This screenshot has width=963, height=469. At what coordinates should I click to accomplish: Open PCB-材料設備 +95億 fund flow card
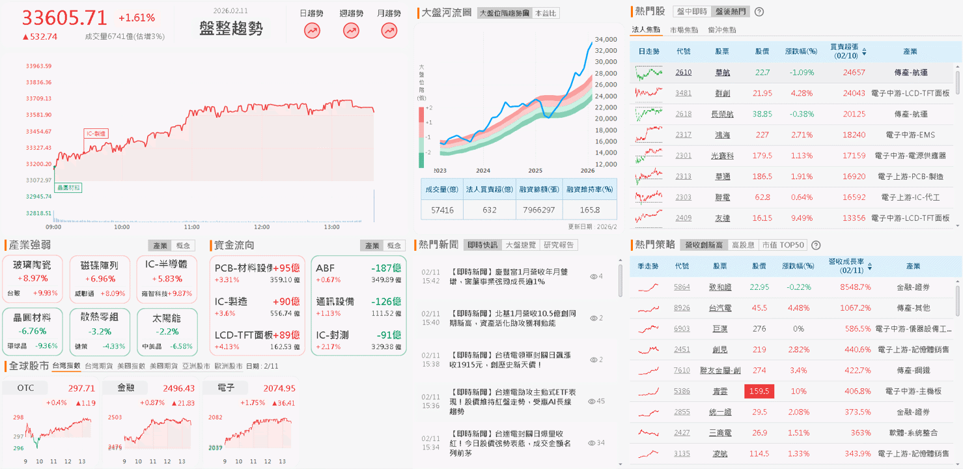point(257,273)
